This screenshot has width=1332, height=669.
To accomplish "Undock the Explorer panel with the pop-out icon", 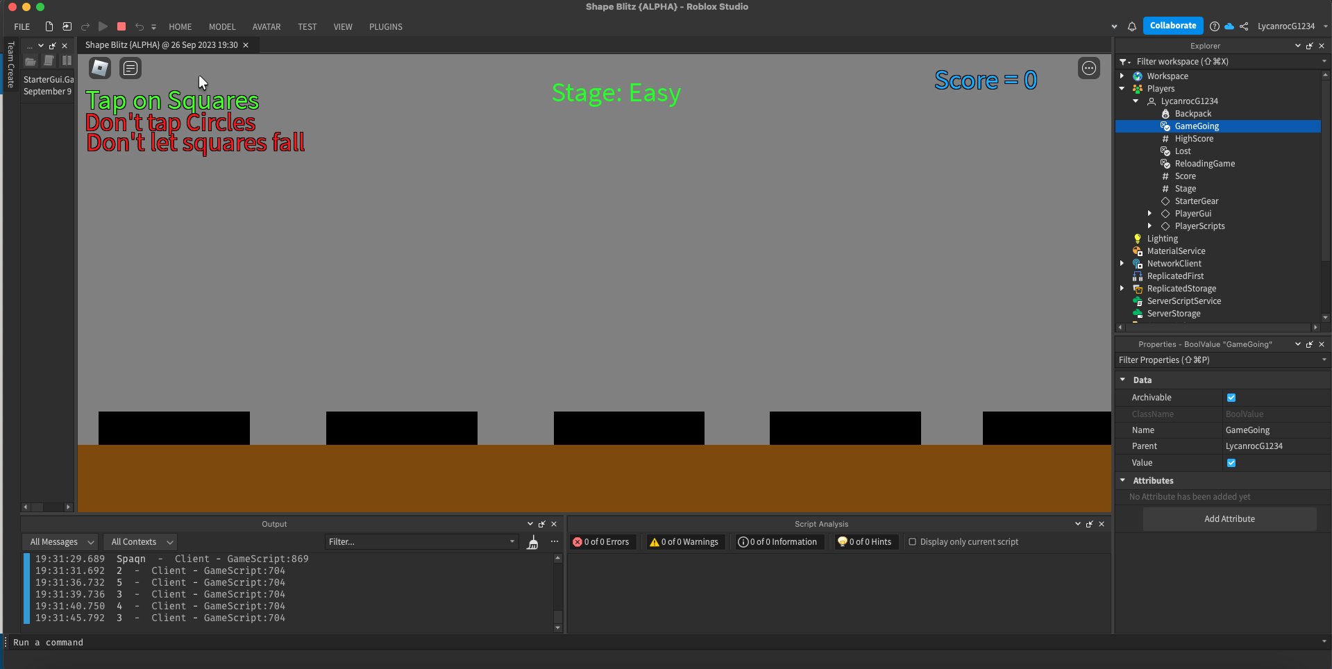I will click(1310, 46).
